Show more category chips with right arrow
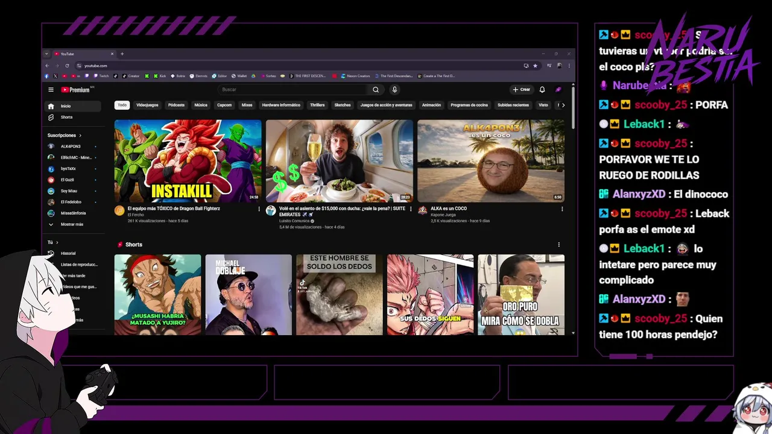 click(563, 105)
